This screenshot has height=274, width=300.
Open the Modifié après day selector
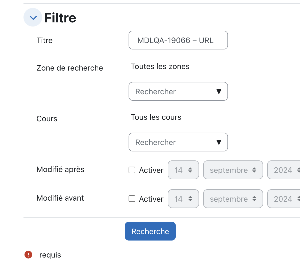coord(183,170)
